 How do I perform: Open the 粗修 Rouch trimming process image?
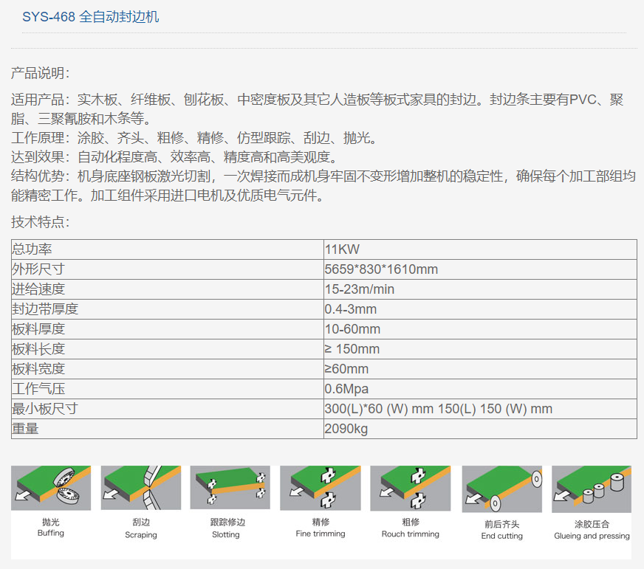(x=411, y=488)
